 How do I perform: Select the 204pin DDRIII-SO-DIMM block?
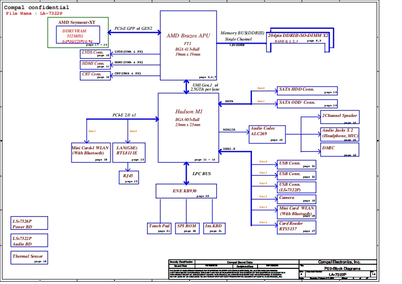(298, 39)
